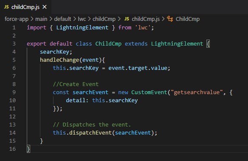Screen dimensions: 248x161
Task: Select the childCmp.js editor tab
Action: click(x=25, y=7)
